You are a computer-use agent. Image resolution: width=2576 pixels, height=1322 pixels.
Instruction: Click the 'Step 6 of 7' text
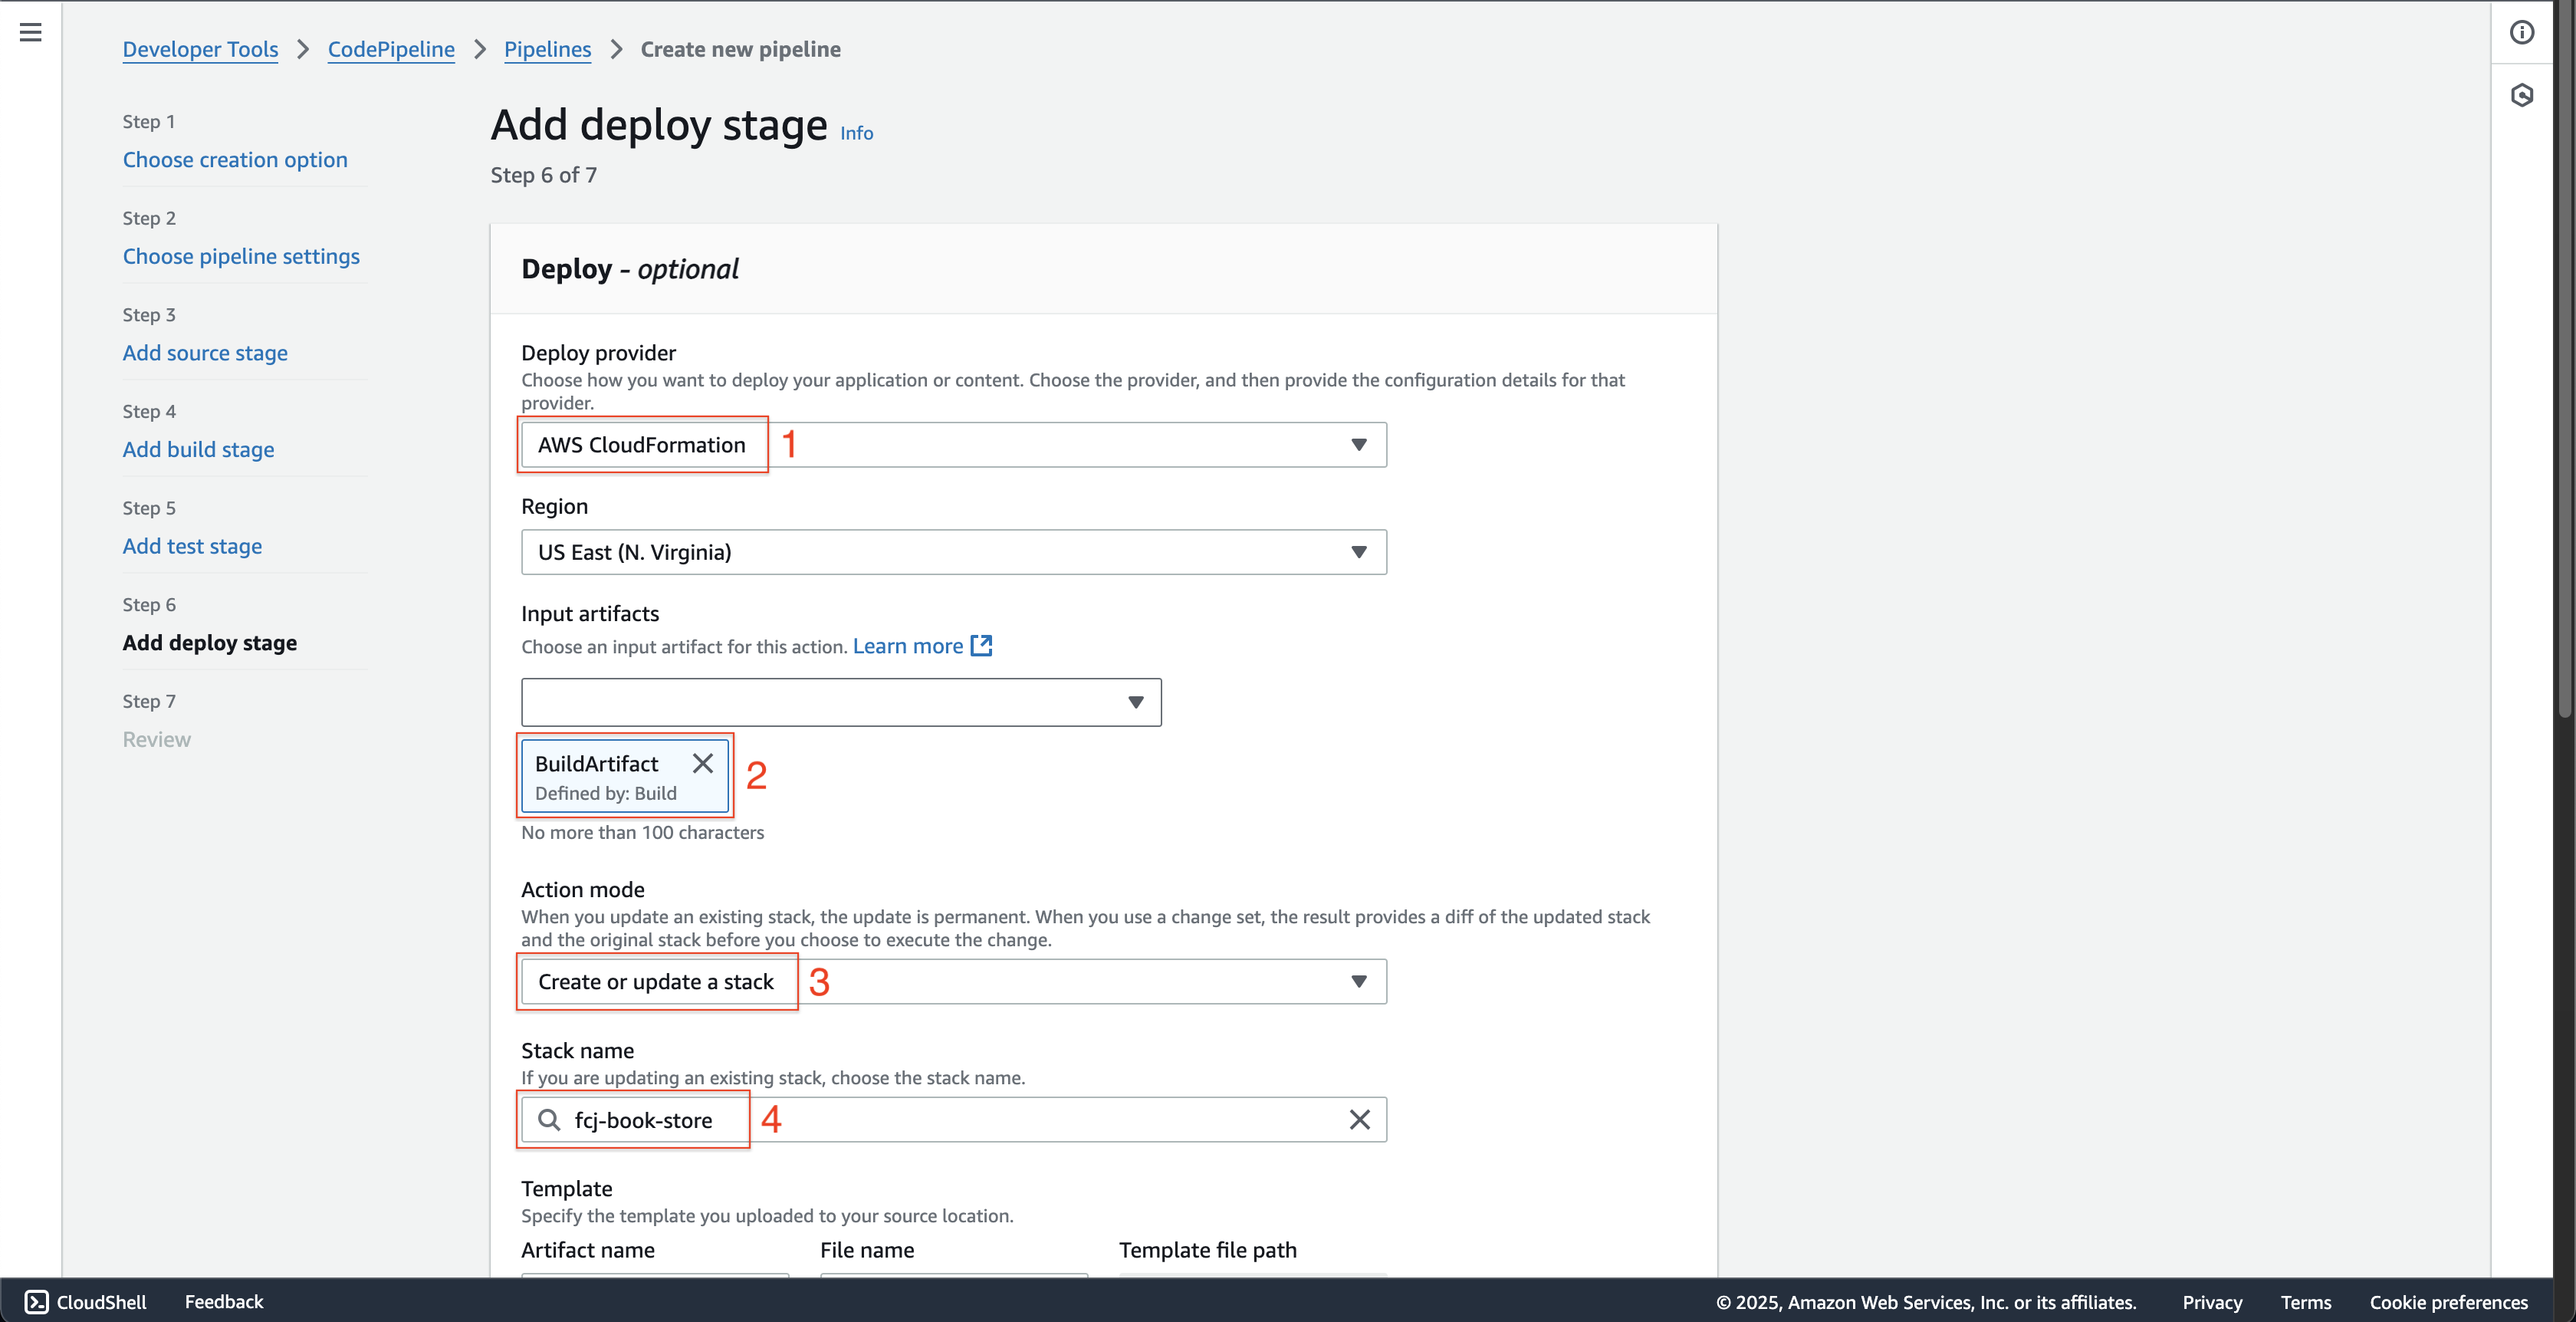(543, 175)
